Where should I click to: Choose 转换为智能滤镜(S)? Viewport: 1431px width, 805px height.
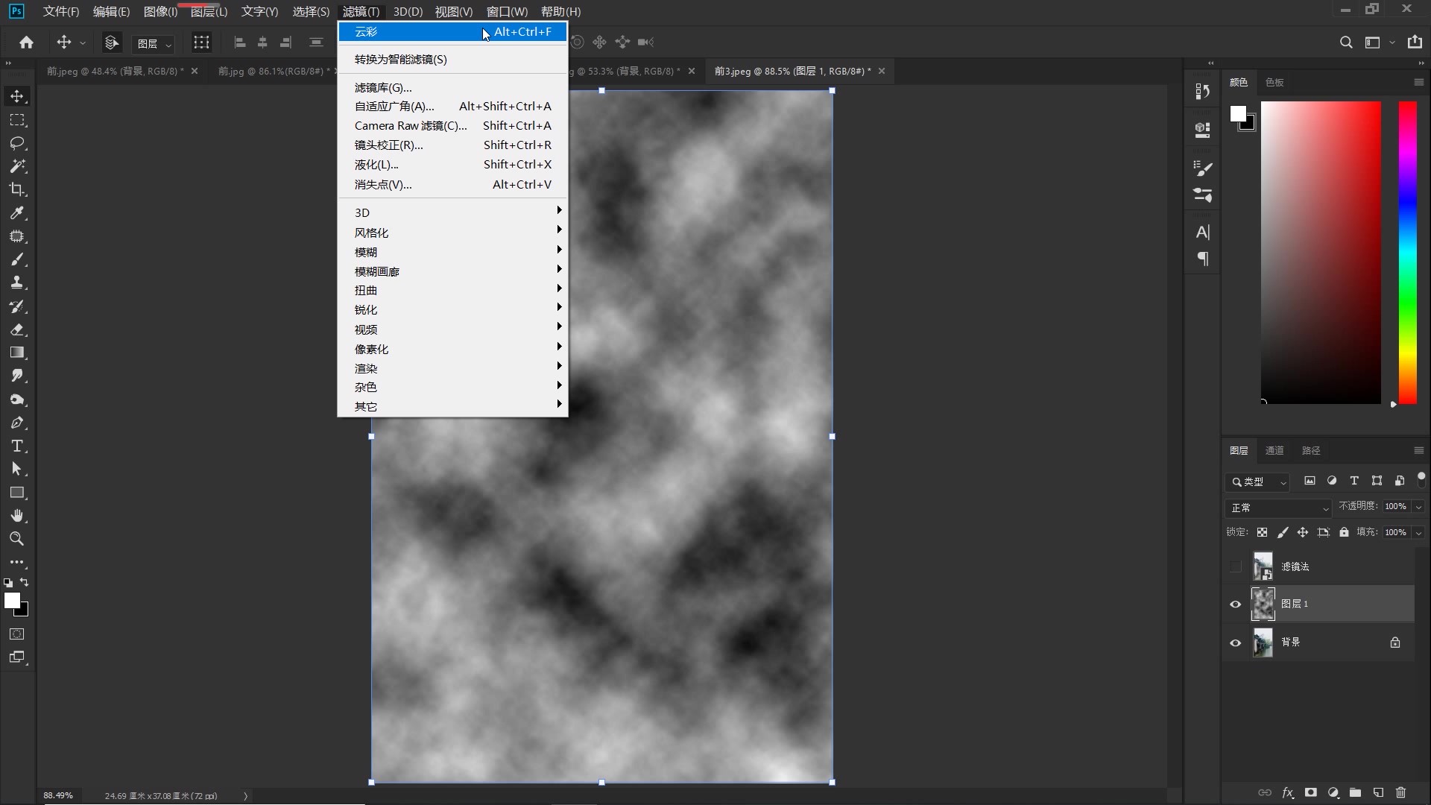coord(453,59)
